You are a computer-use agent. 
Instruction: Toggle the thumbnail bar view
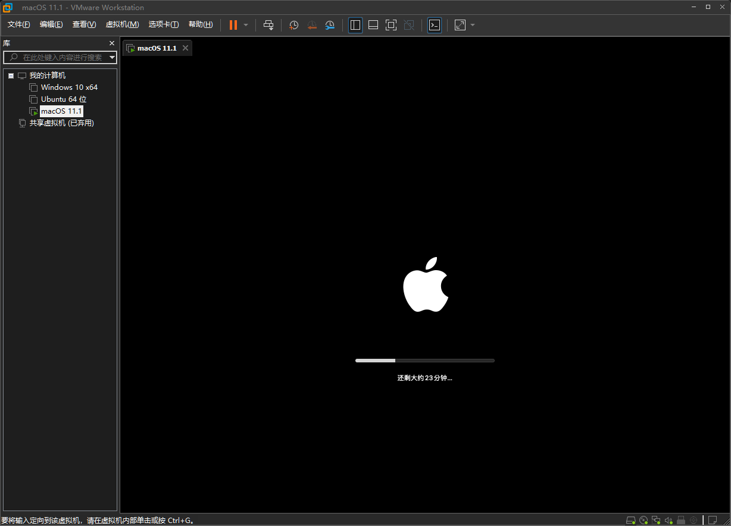pos(373,25)
